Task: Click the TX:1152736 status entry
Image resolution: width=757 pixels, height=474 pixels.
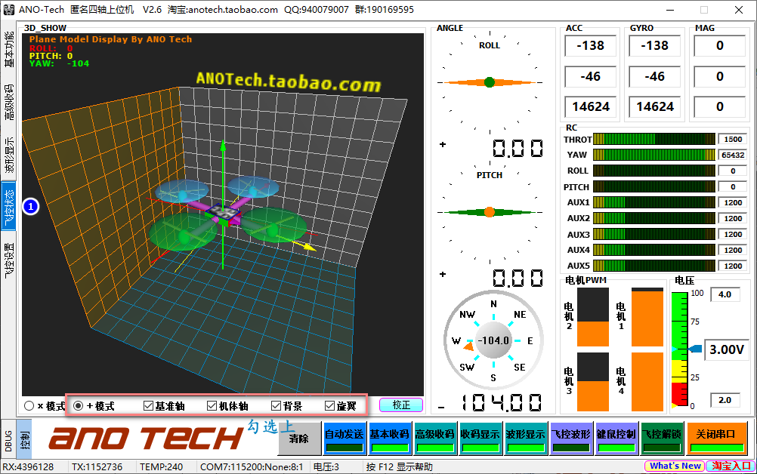Action: 97,466
